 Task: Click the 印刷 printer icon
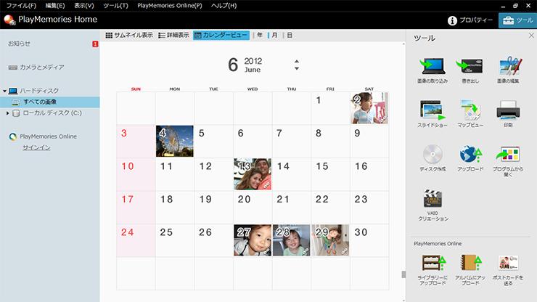509,111
